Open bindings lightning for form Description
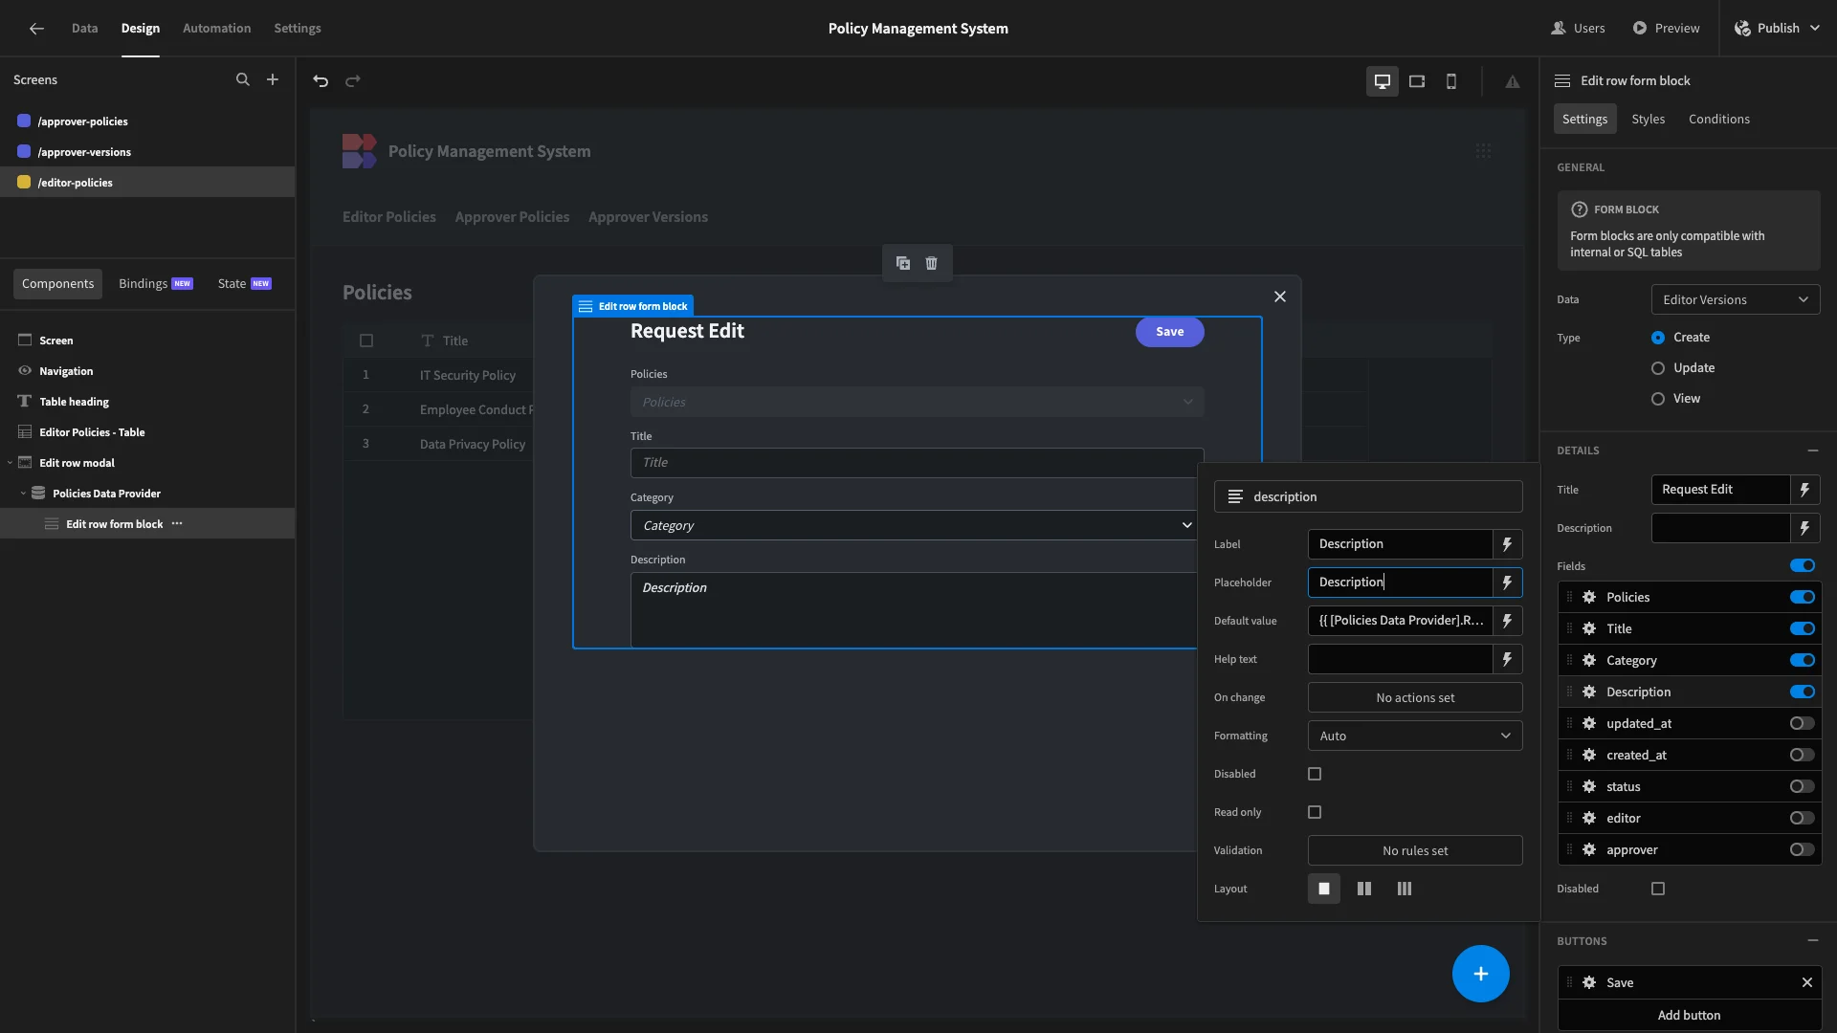 pos(1805,528)
